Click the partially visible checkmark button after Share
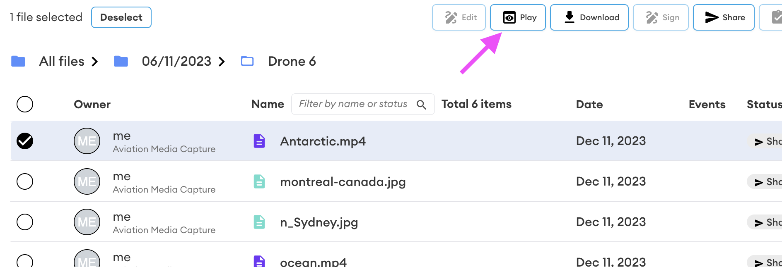Image resolution: width=782 pixels, height=267 pixels. click(771, 17)
